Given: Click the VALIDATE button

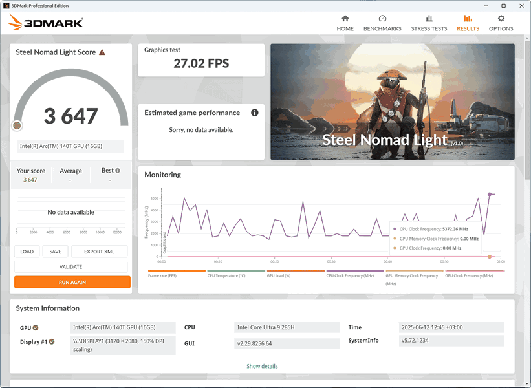Looking at the screenshot, I should (70, 267).
